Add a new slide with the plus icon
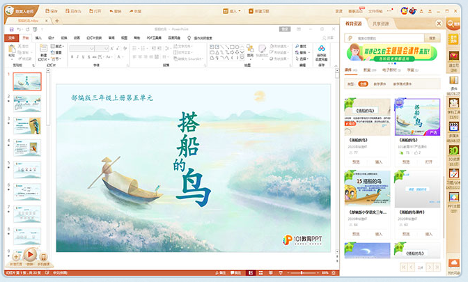Image resolution: width=468 pixels, height=282 pixels. coord(16,257)
